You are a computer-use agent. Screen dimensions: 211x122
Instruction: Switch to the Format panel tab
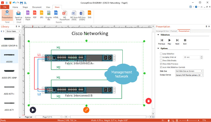click(174, 31)
